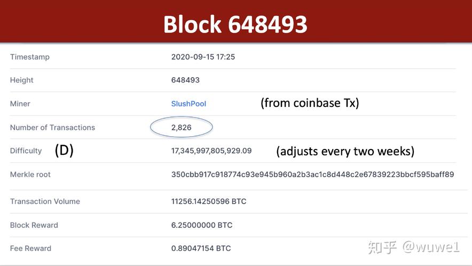Click the Fee Reward value 0.89047154 BTC
This screenshot has height=266, width=472.
(x=201, y=248)
